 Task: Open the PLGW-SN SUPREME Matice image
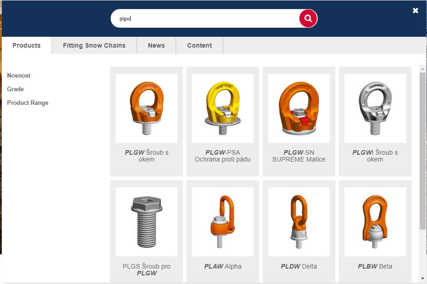[x=299, y=108]
